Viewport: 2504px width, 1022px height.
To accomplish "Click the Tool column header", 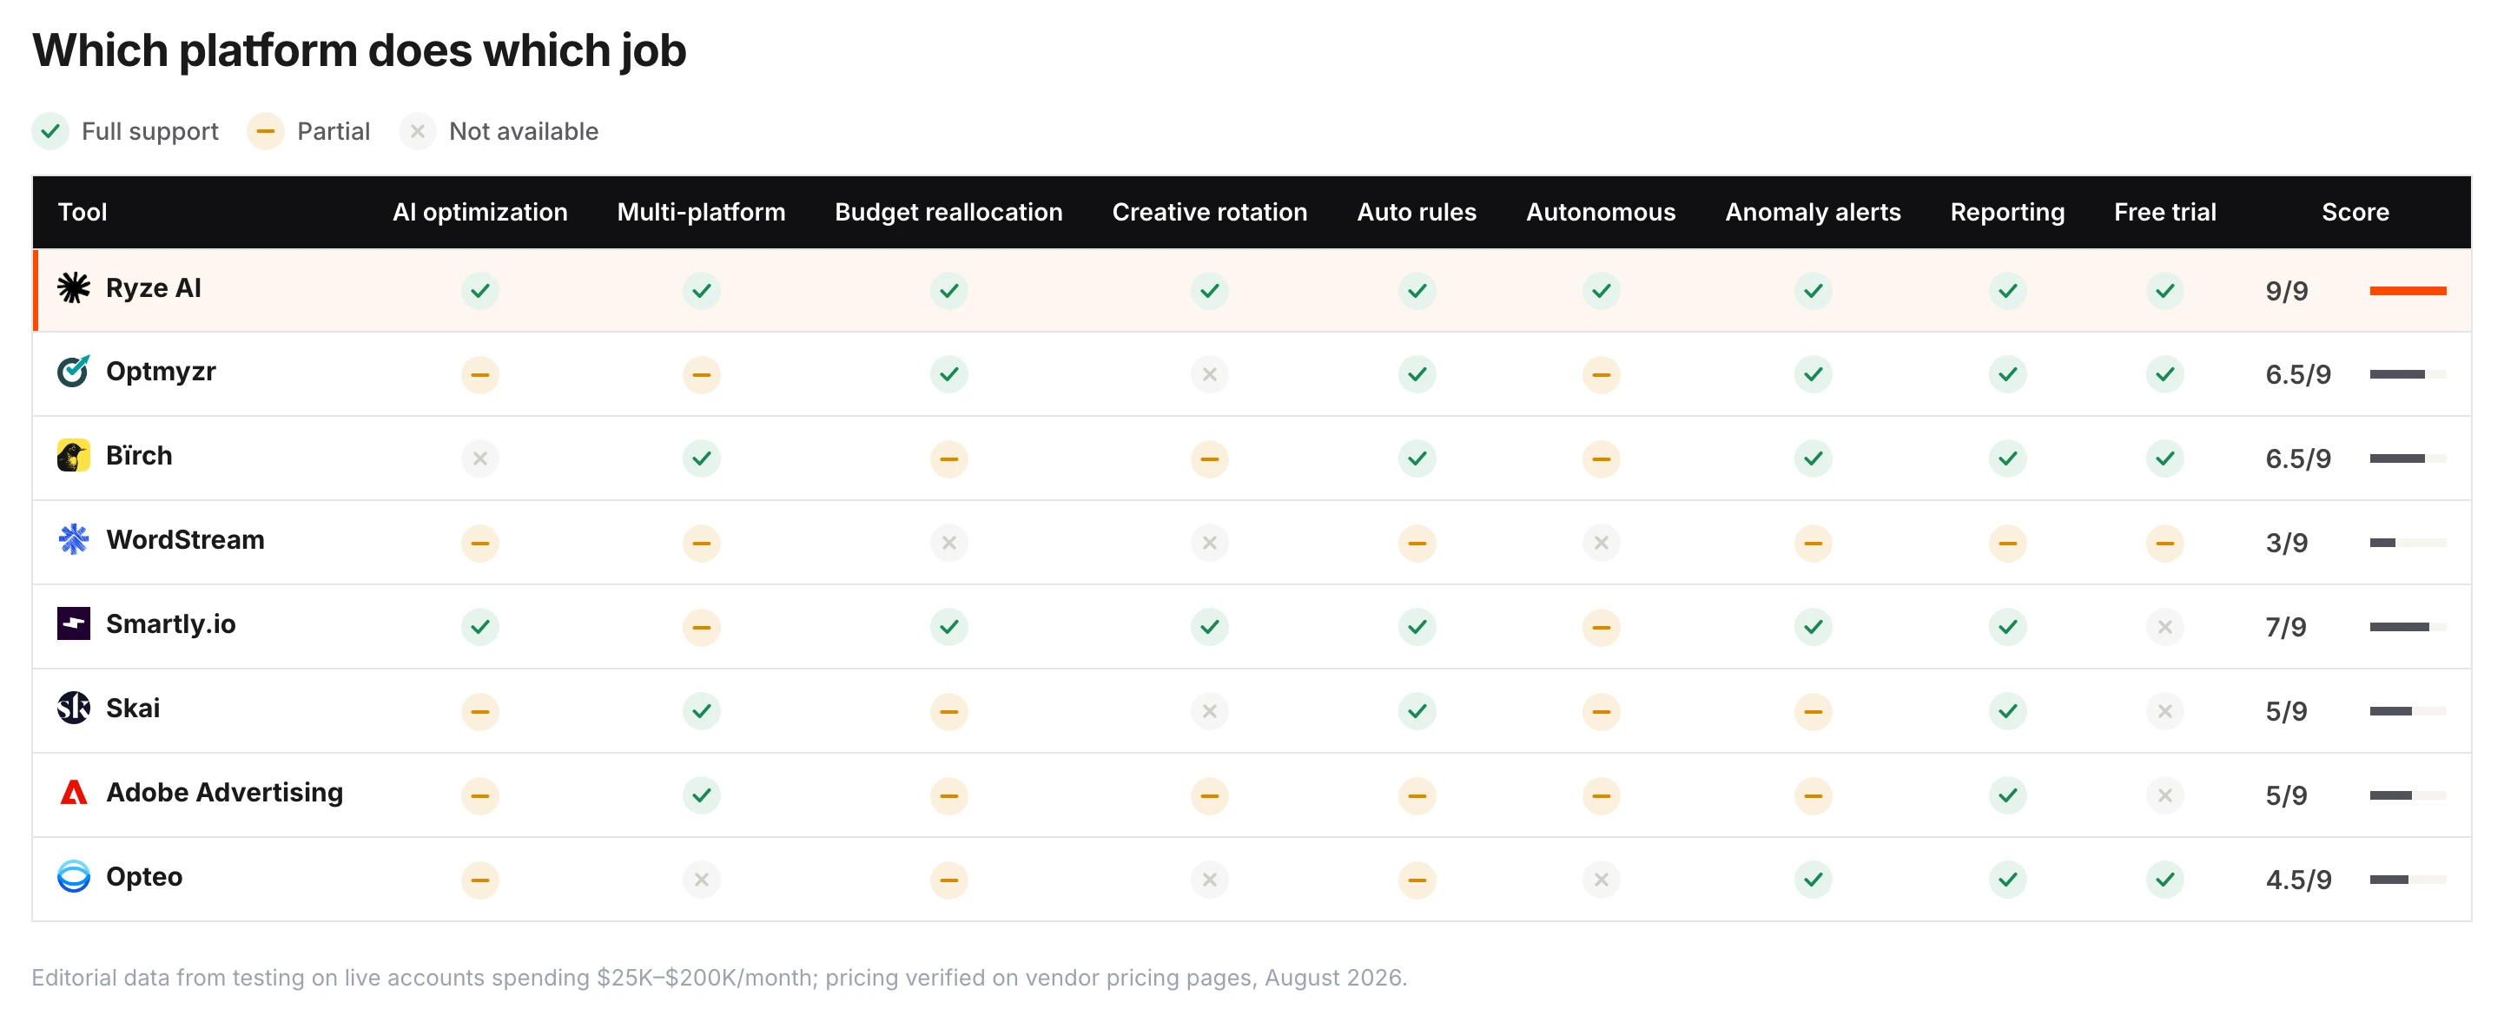I will 83,212.
